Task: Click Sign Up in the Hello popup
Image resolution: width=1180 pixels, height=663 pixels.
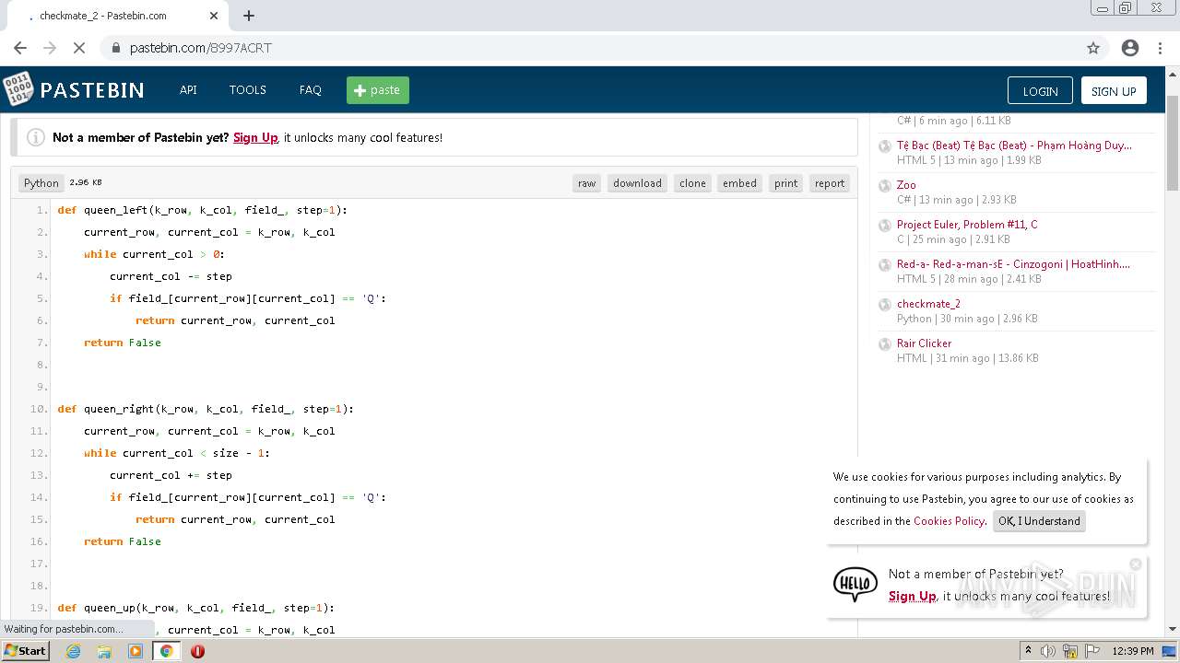Action: [x=912, y=596]
